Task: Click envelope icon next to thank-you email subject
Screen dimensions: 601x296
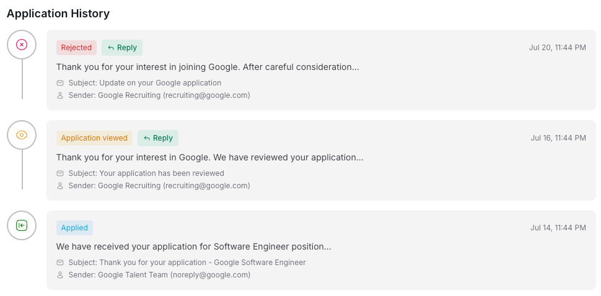Action: click(60, 263)
